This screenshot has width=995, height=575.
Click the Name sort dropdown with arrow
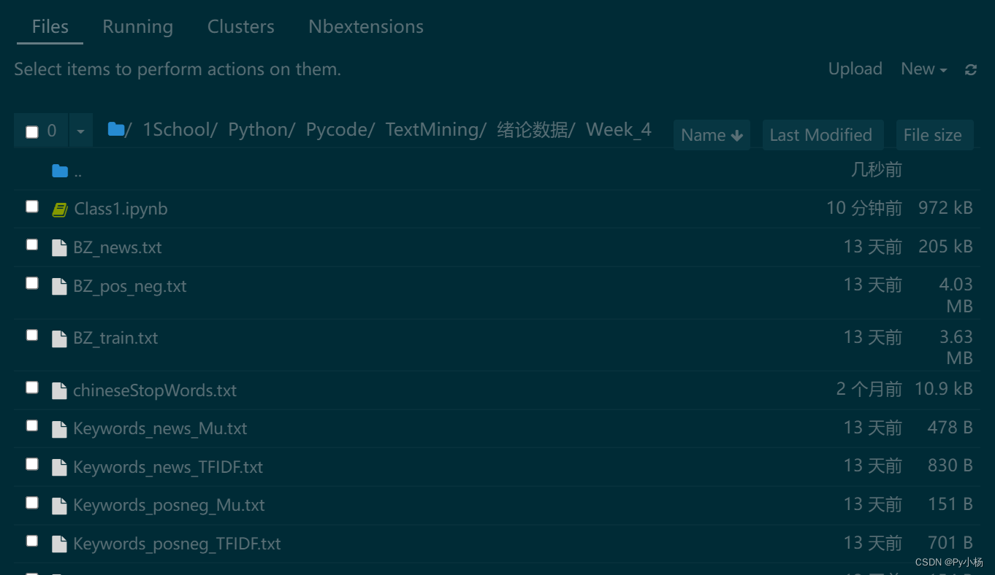coord(711,134)
